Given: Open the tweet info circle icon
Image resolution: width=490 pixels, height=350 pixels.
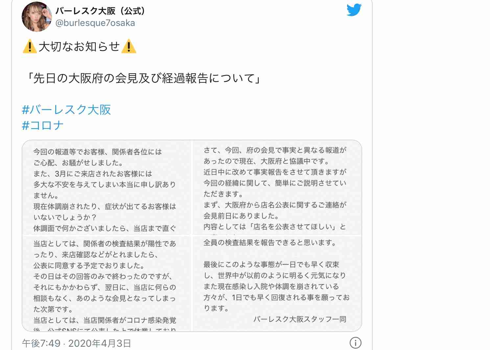Looking at the screenshot, I should pos(355,343).
